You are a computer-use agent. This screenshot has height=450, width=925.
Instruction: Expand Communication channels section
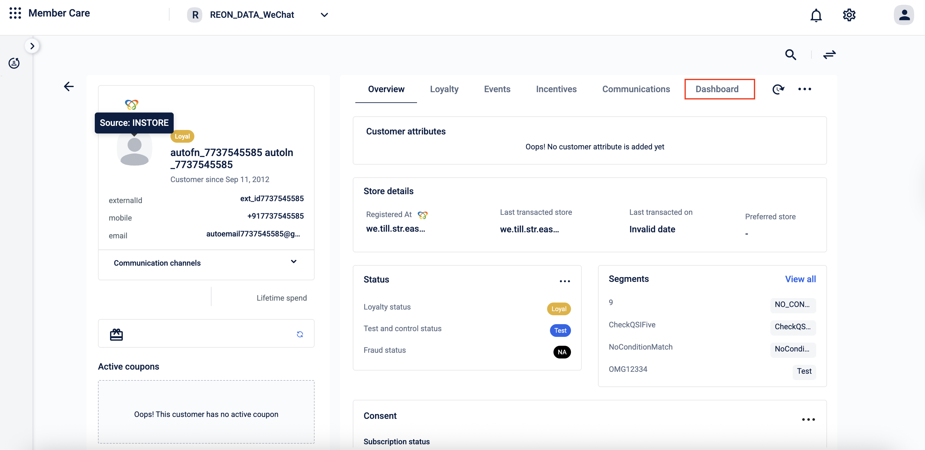tap(293, 262)
